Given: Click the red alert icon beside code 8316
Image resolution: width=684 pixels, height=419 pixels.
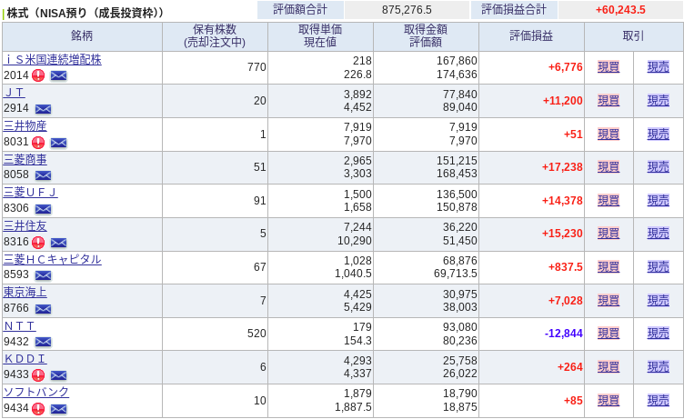Looking at the screenshot, I should click(x=38, y=242).
